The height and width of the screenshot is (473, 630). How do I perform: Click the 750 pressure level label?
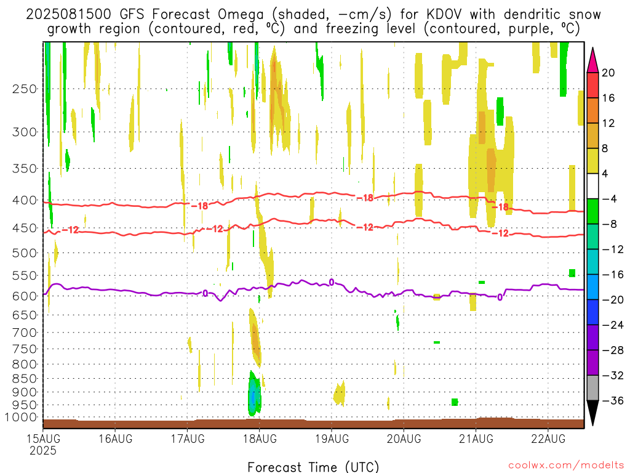click(25, 349)
